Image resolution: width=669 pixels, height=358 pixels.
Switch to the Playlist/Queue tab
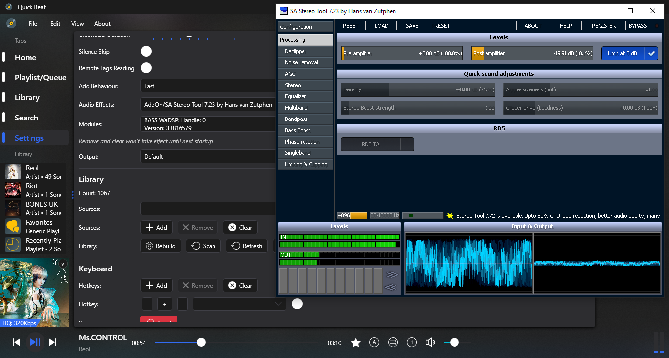34,77
